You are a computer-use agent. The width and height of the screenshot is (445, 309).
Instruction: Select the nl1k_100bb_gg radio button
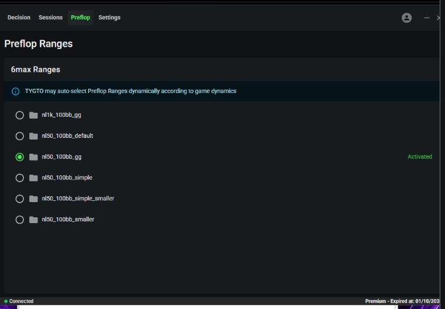(x=20, y=115)
